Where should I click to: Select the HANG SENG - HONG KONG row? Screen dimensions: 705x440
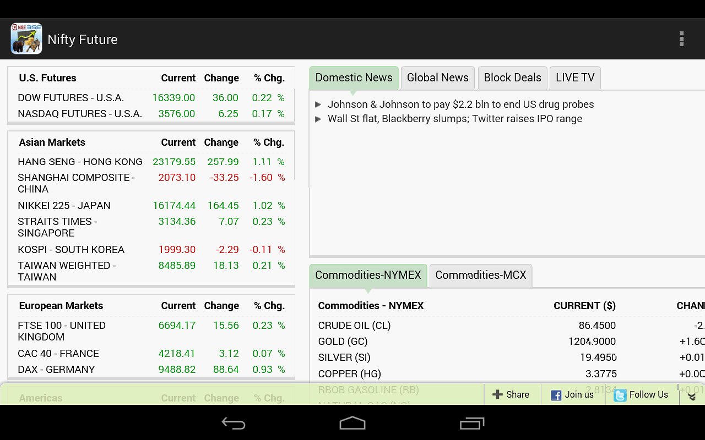point(80,162)
